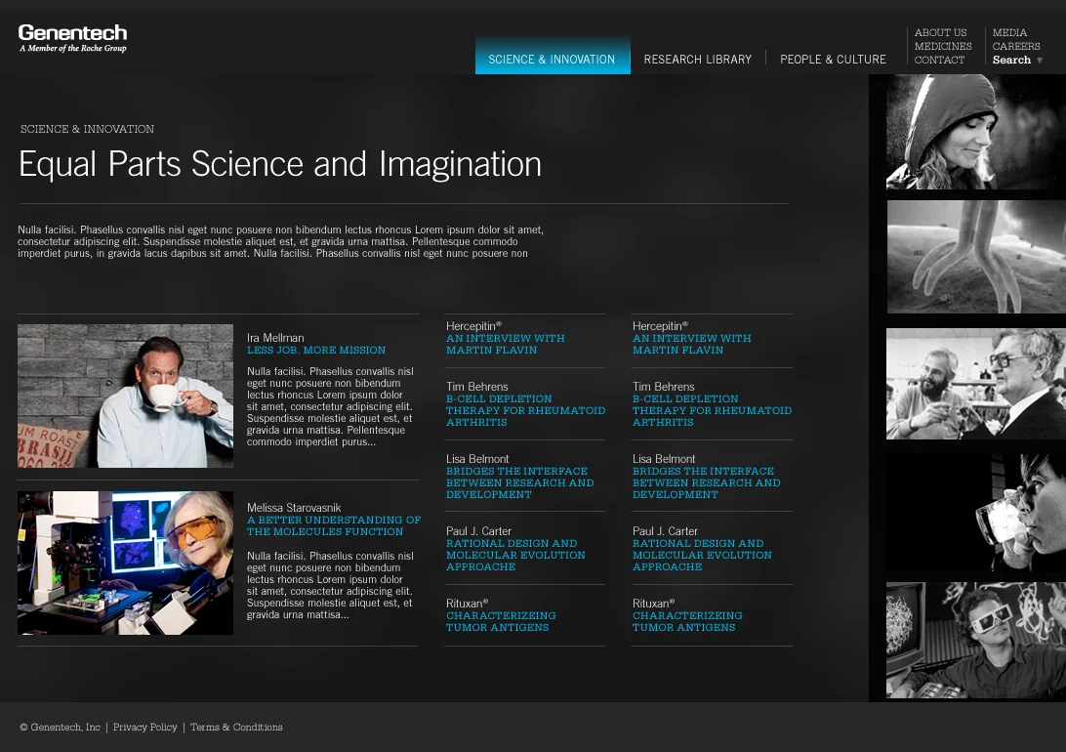Screen dimensions: 1066x752
Task: Open right column 'Bridges the Interface' link
Action: tap(707, 482)
